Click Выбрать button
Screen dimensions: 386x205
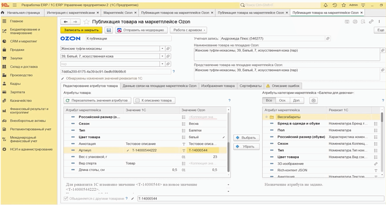[247, 138]
